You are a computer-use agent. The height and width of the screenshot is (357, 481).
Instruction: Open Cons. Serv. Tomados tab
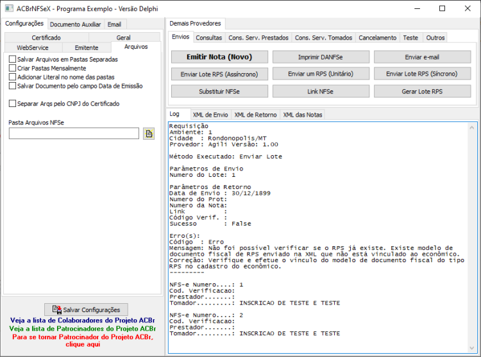(323, 37)
